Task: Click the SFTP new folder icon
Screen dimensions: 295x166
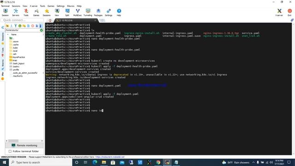Action: 24,26
